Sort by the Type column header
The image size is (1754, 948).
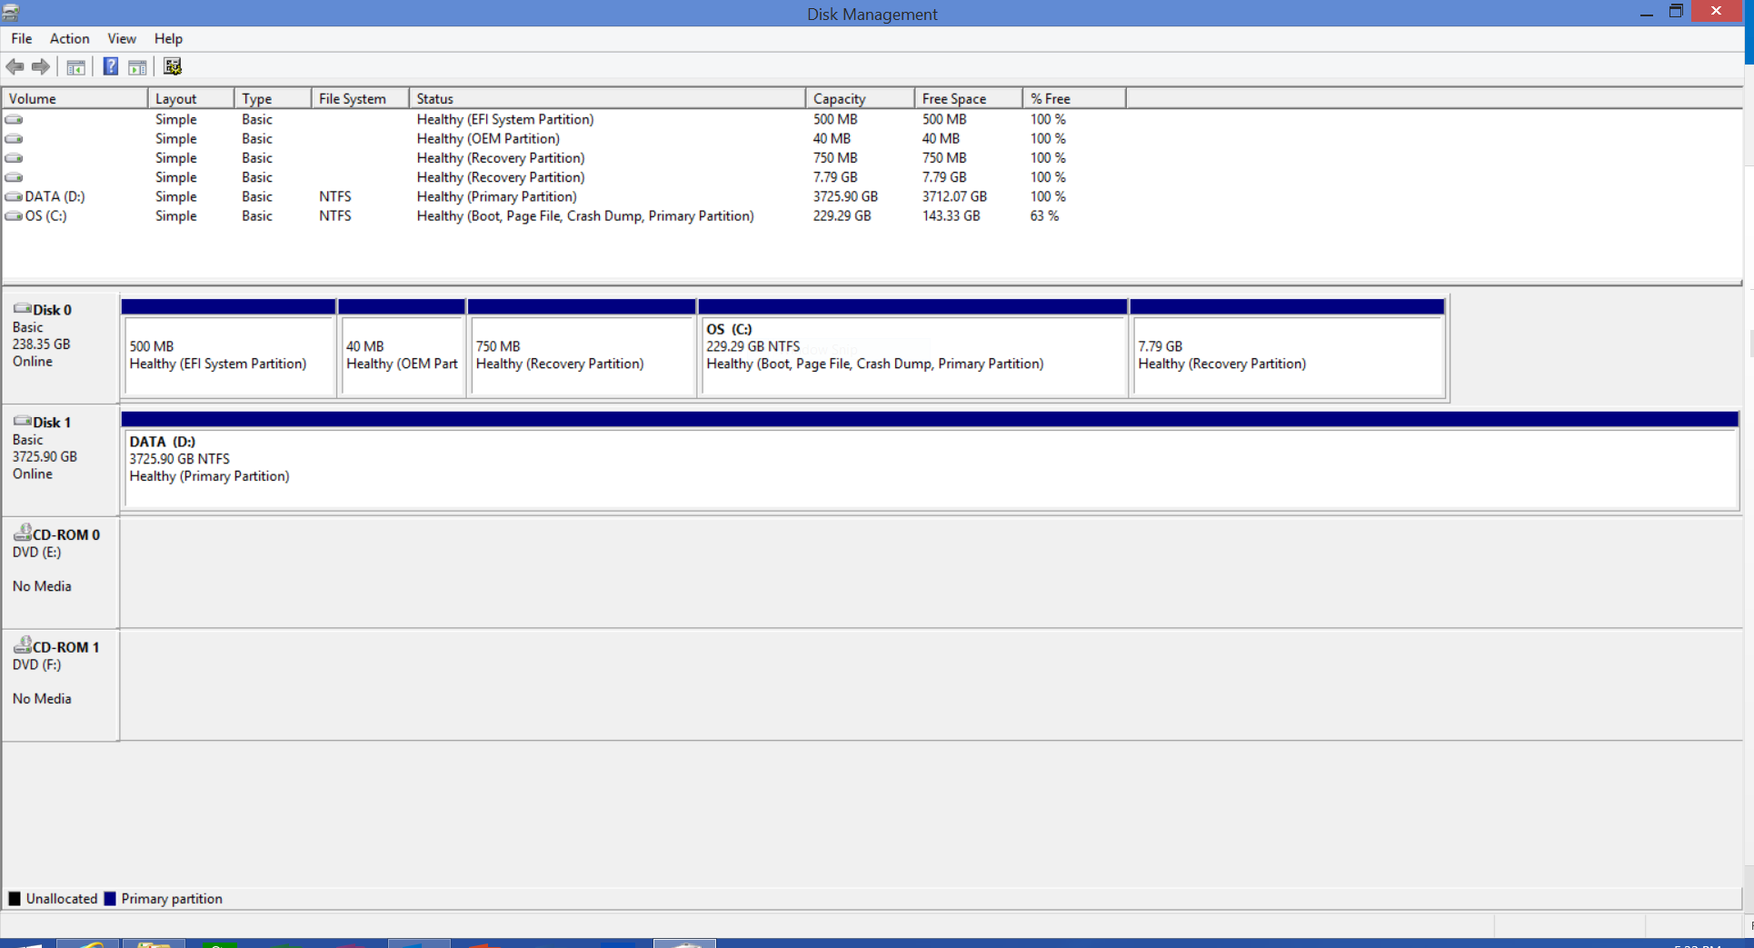click(274, 98)
